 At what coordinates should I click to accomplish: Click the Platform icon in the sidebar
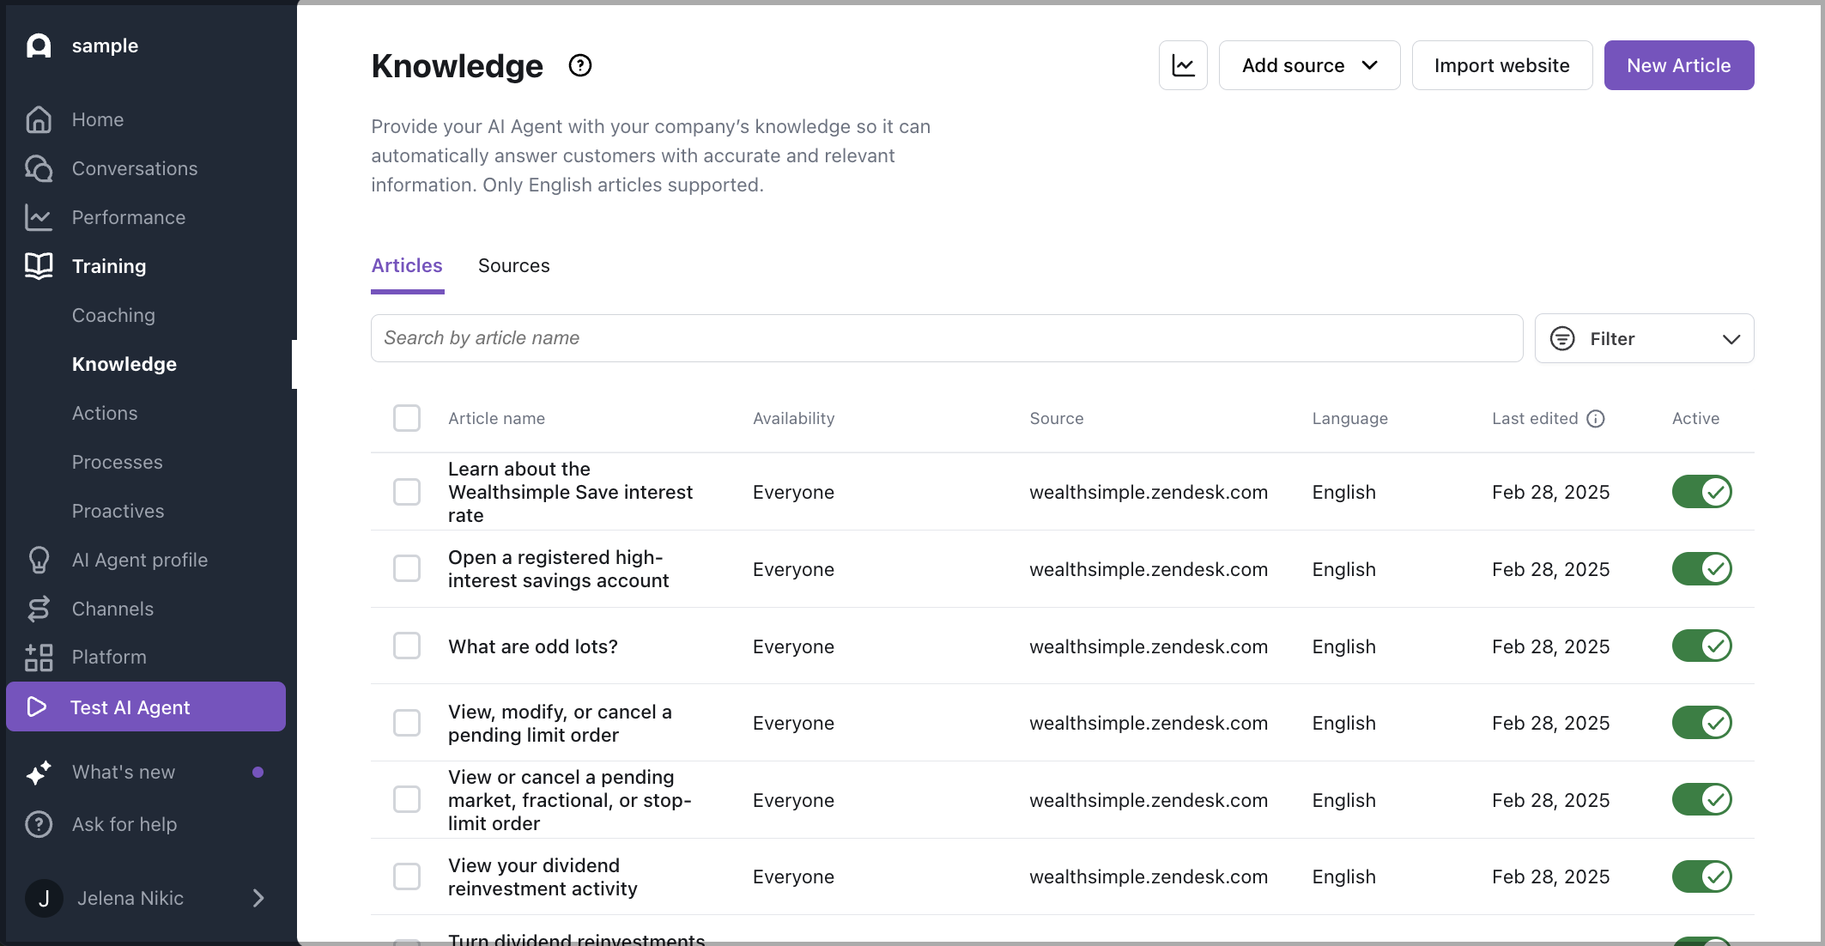click(x=39, y=657)
